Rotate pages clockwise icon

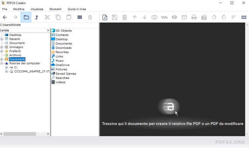click(x=224, y=17)
